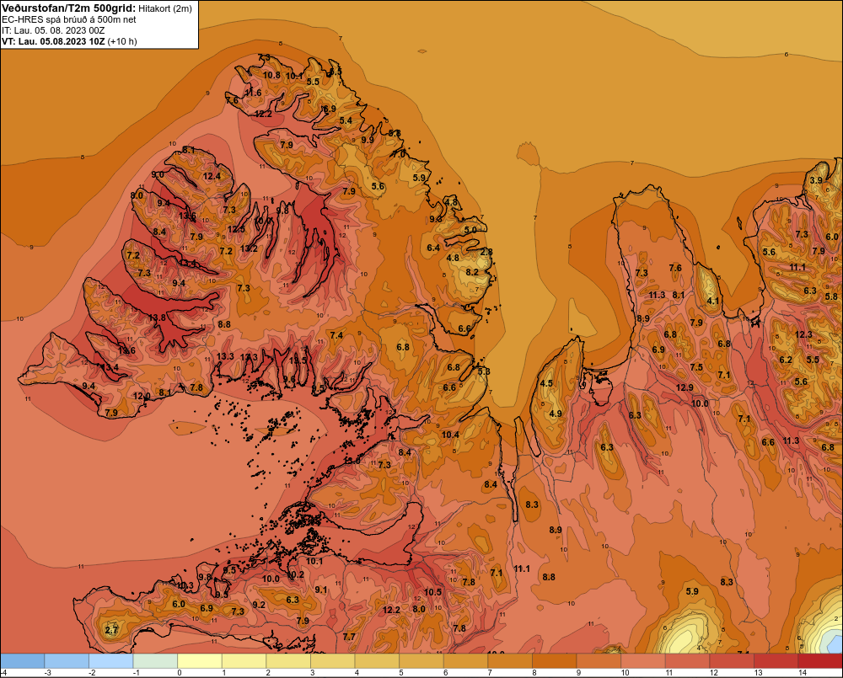This screenshot has height=678, width=843.
Task: Click the initial time line "IT: Lau. 05. 08. 2023 00Z"
Action: coord(53,30)
